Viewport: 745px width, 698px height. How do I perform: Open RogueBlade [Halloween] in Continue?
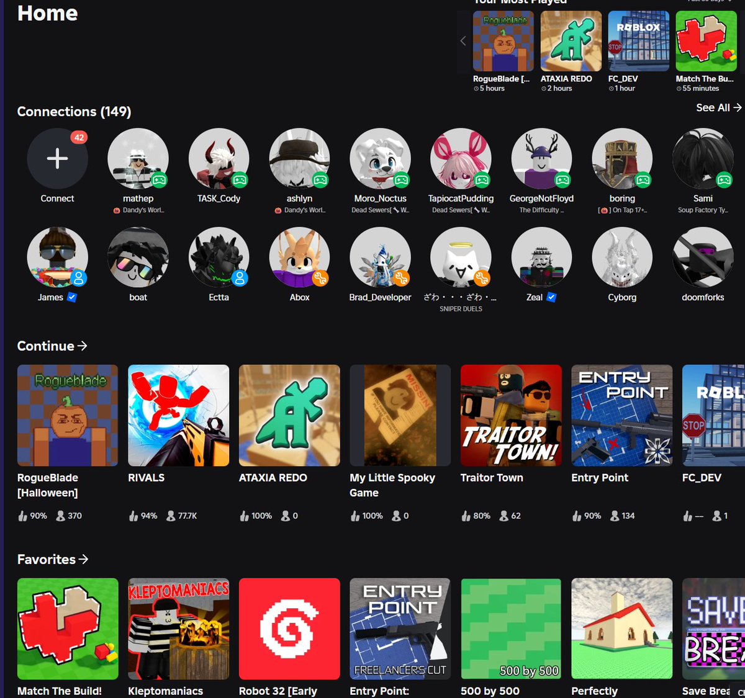pos(68,415)
